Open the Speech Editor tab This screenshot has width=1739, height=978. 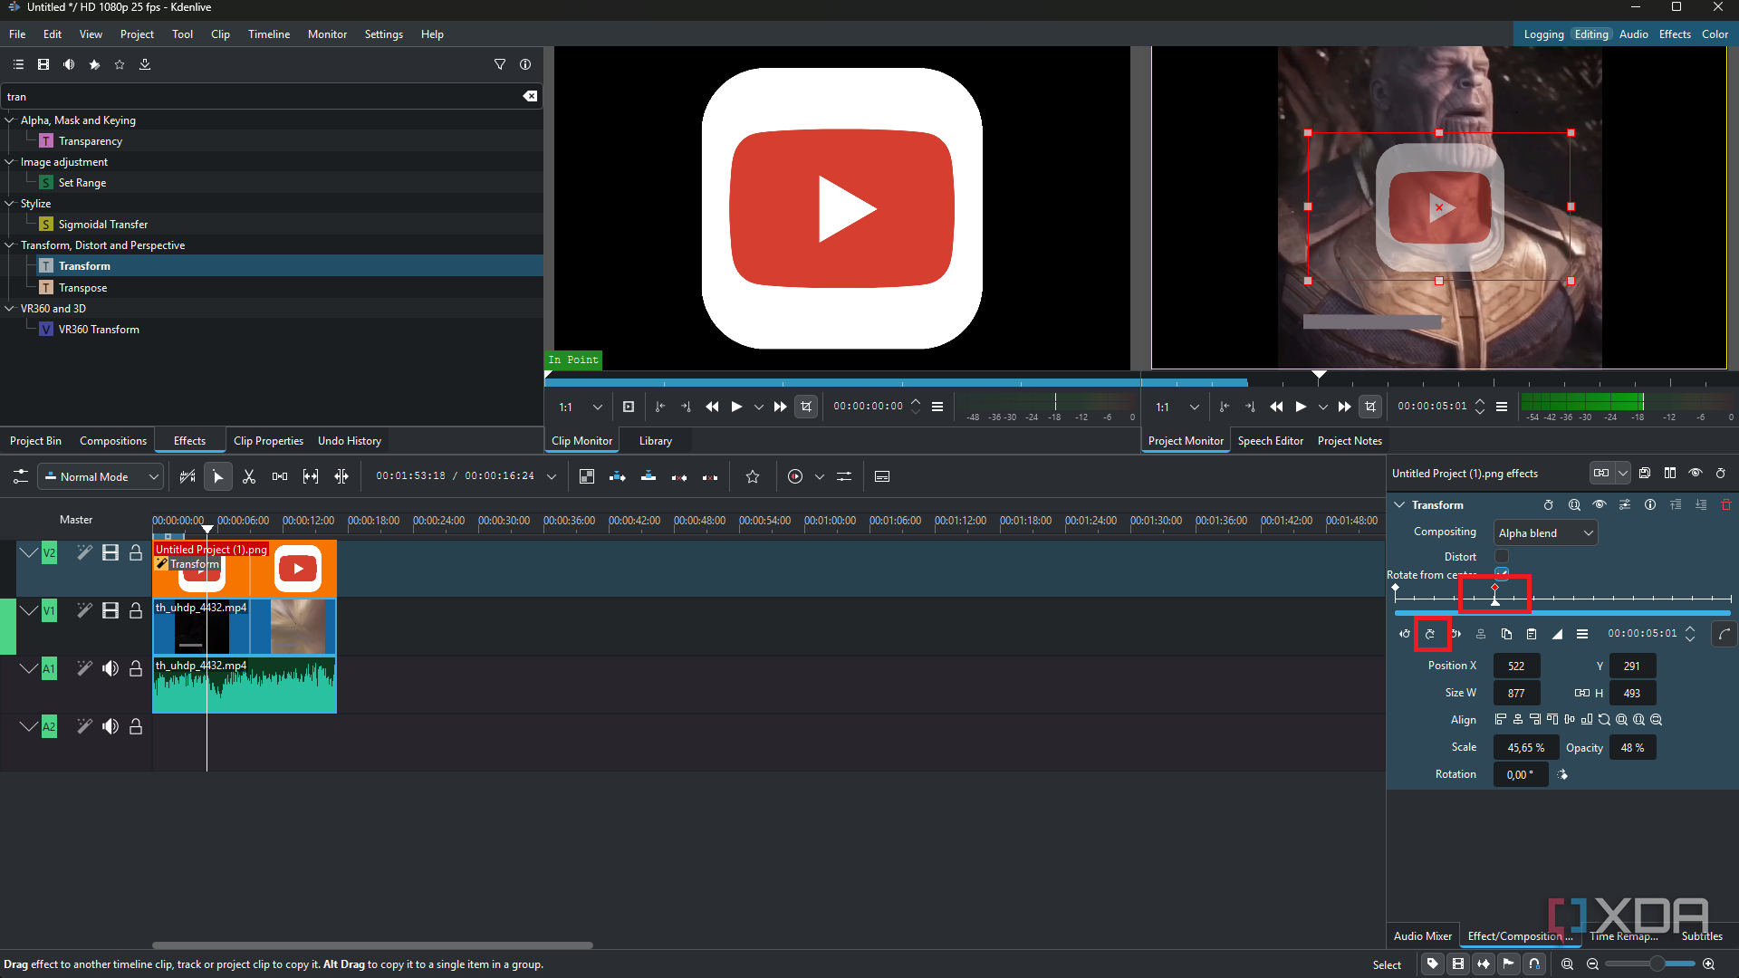(x=1271, y=440)
